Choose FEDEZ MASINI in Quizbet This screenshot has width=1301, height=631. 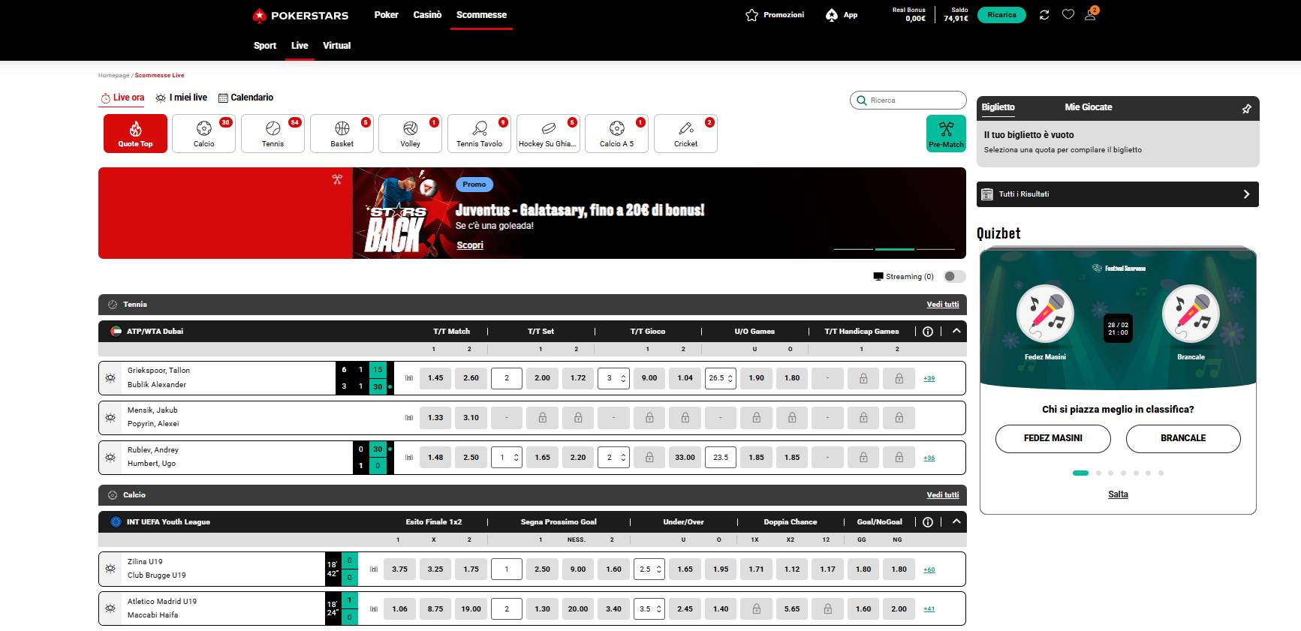pos(1053,438)
